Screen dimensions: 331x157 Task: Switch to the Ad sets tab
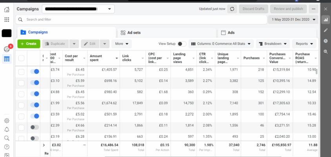(x=167, y=33)
